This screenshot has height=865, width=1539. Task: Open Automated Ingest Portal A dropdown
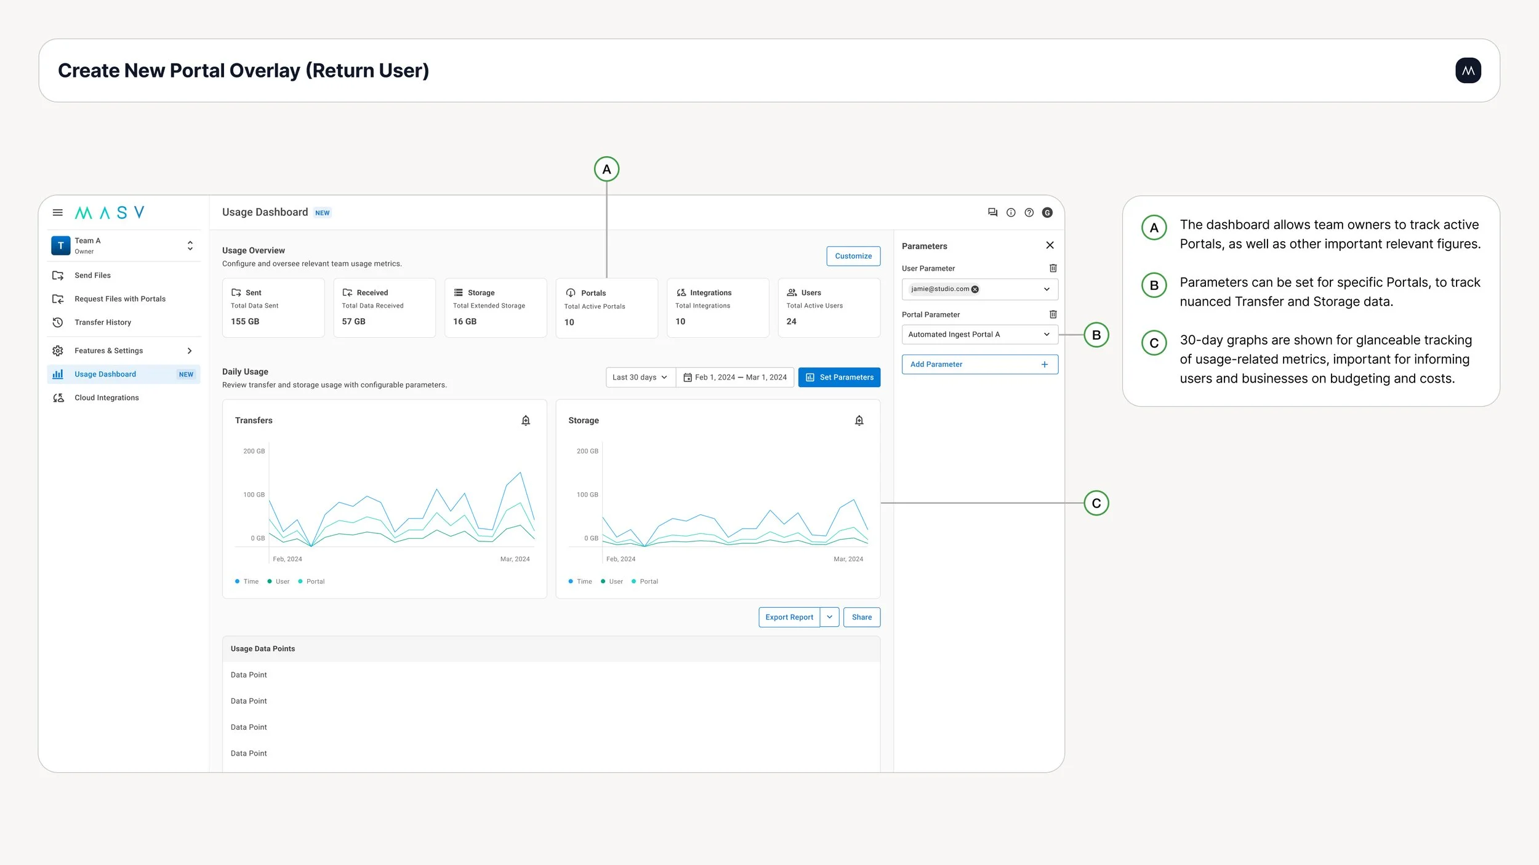click(979, 335)
